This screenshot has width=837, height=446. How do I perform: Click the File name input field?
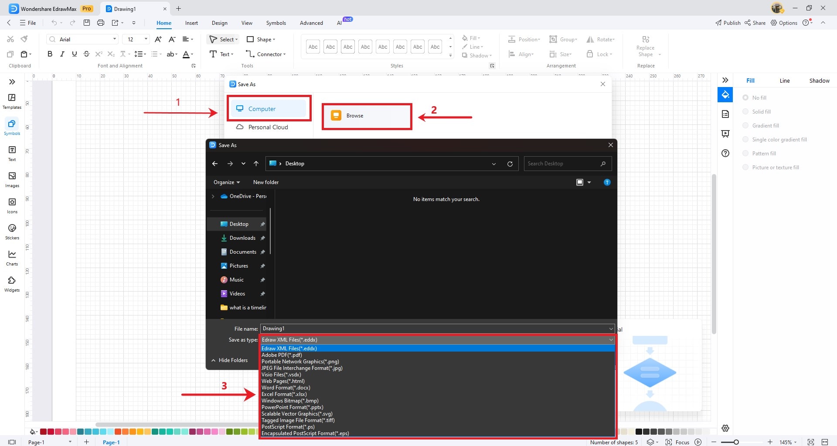[x=434, y=329]
